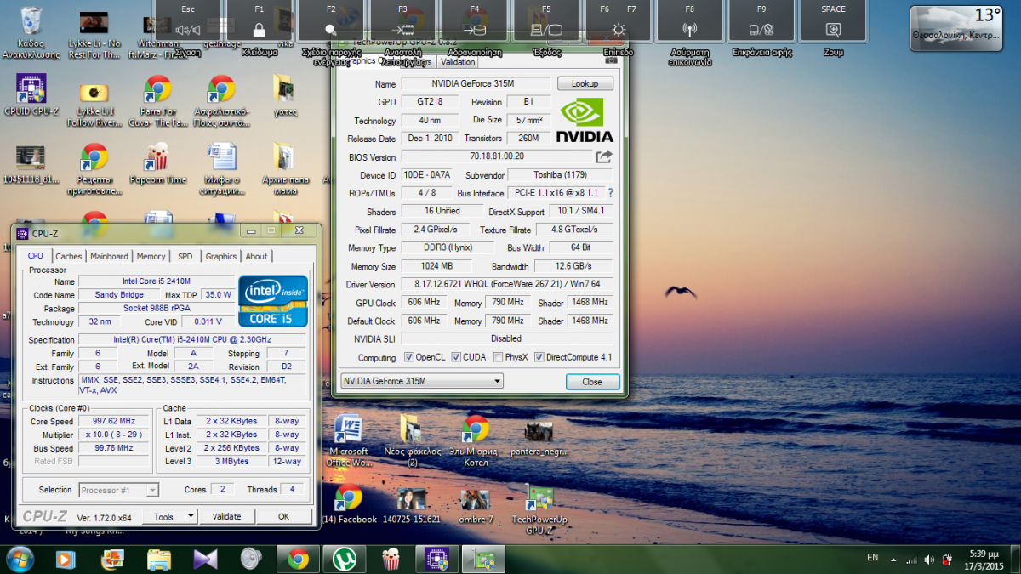1021x574 pixels.
Task: Click the GPU-Z BIOS share/save icon
Action: tap(604, 156)
